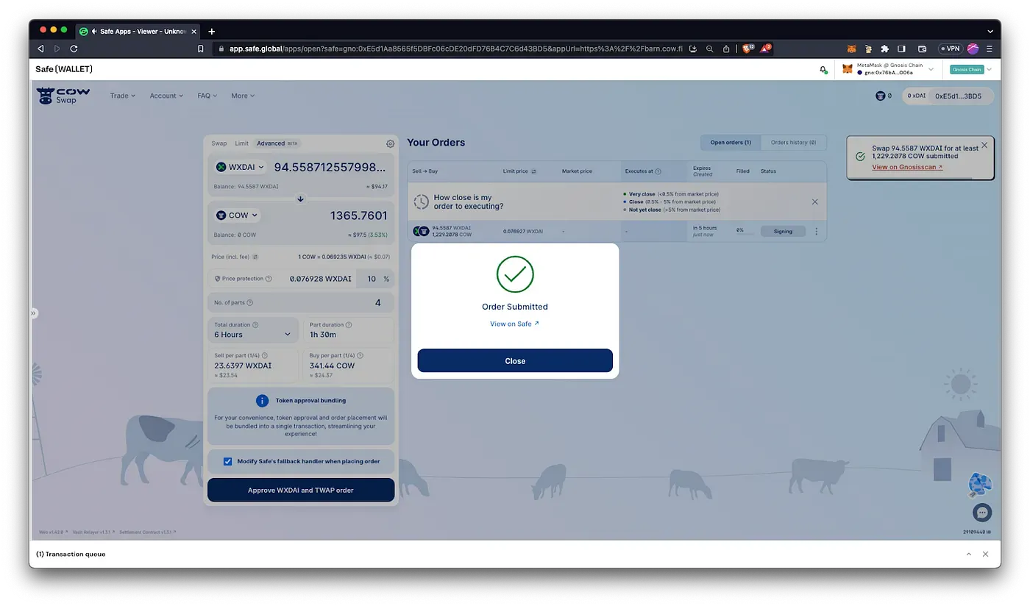
Task: Open the chat support bubble
Action: pyautogui.click(x=981, y=513)
